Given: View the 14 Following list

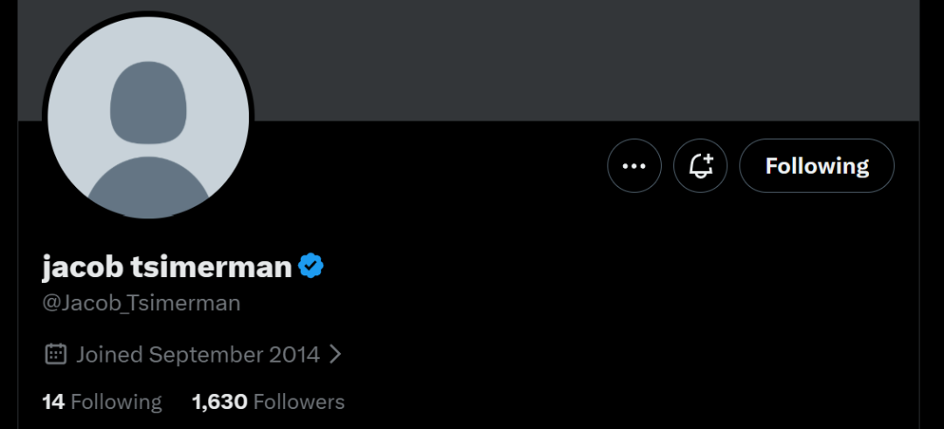Looking at the screenshot, I should pos(101,401).
